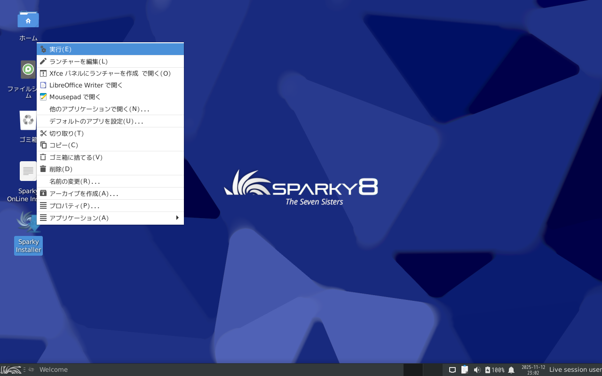
Task: Choose 実行(E) from the context menu
Action: pyautogui.click(x=110, y=49)
